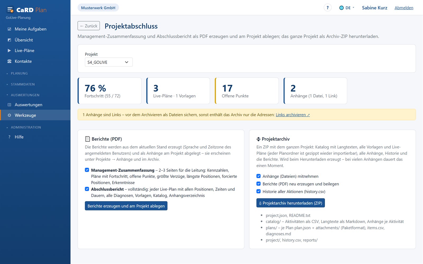Image resolution: width=423 pixels, height=264 pixels.
Task: Click the Live-Pläne play icon
Action: [10, 50]
